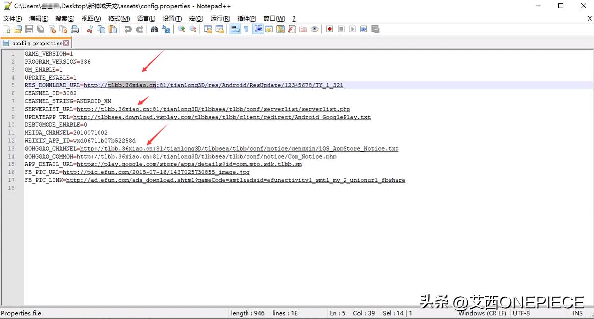Open the 设置(T) menu

pyautogui.click(x=172, y=18)
